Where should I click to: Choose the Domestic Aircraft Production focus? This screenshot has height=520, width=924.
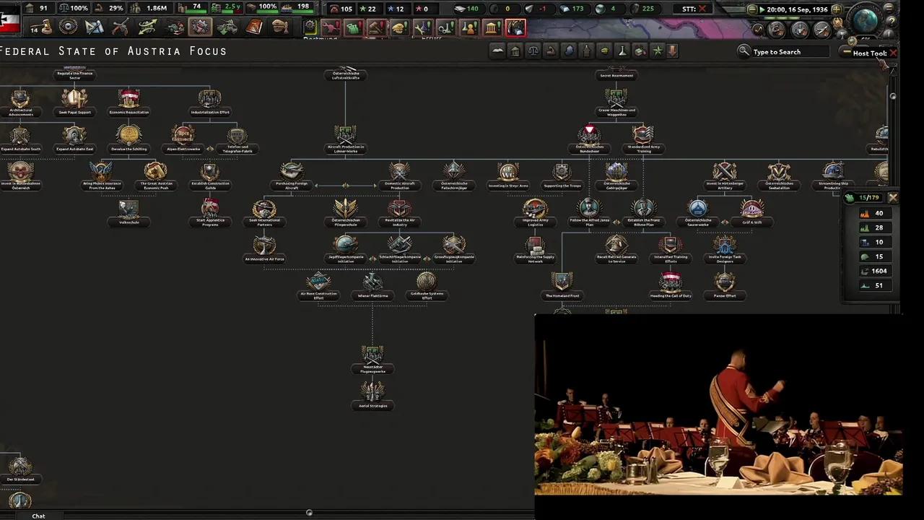[399, 175]
